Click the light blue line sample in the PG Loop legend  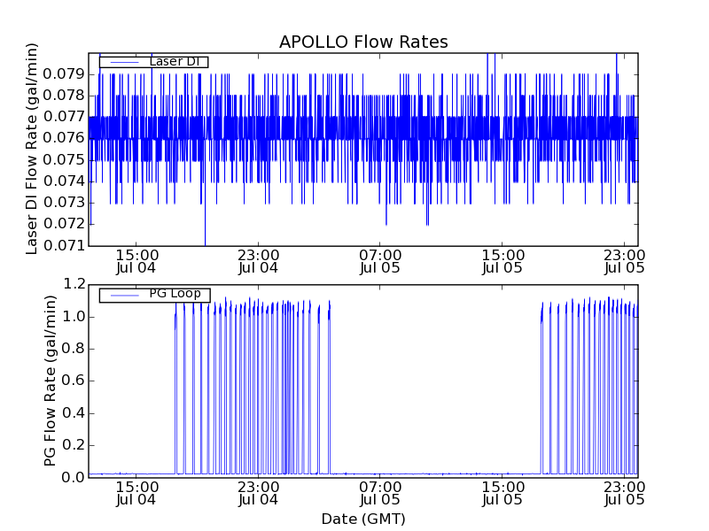tap(124, 296)
